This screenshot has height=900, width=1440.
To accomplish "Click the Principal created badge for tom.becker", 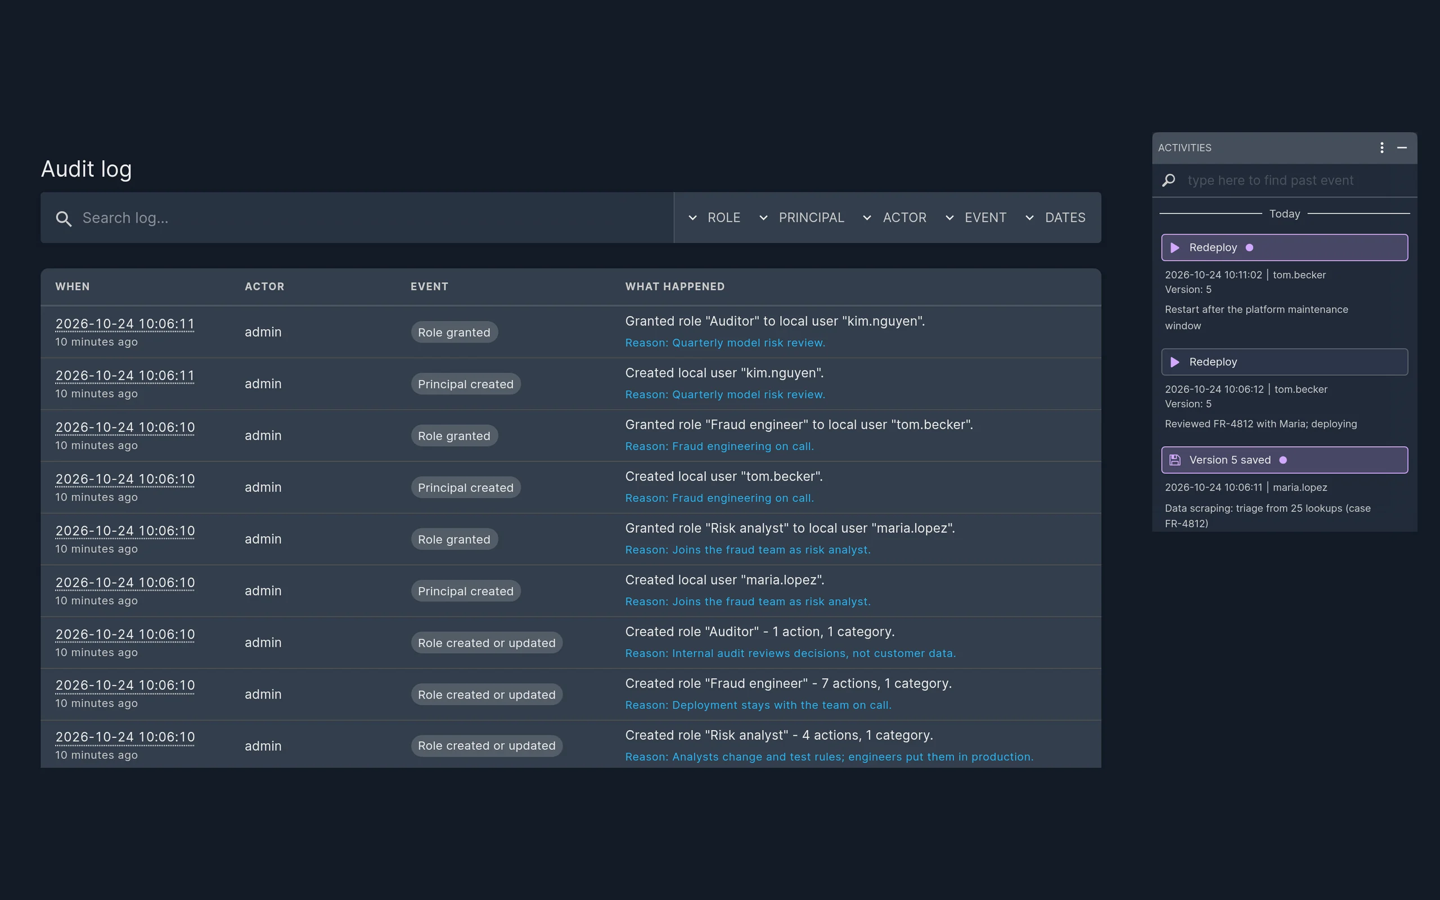I will pyautogui.click(x=465, y=488).
